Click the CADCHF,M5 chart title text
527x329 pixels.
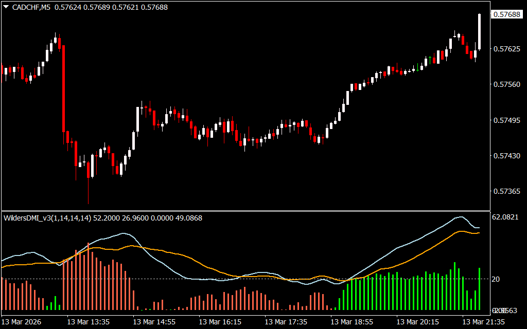(x=31, y=7)
